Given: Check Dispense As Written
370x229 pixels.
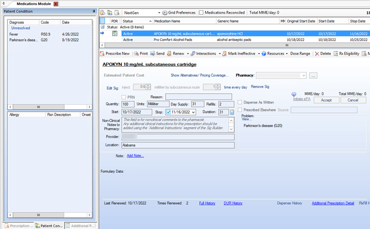Looking at the screenshot, I should coord(240,102).
